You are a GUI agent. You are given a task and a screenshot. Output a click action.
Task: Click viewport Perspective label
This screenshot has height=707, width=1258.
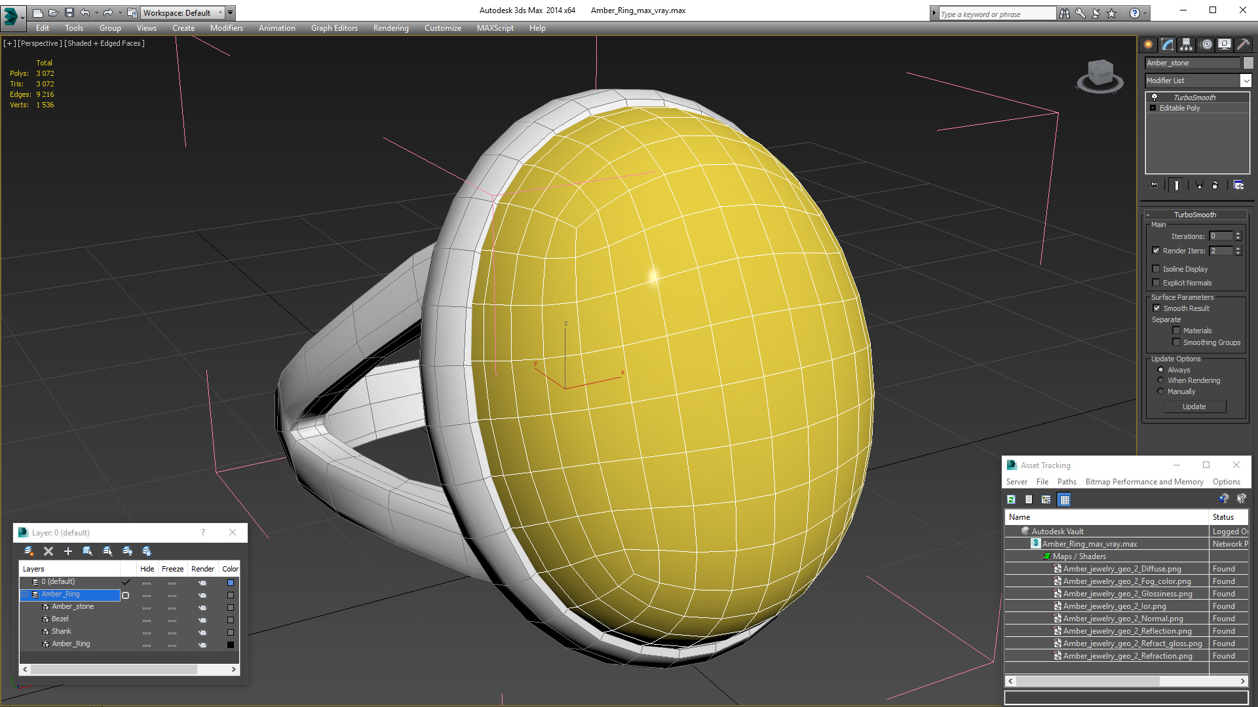39,43
